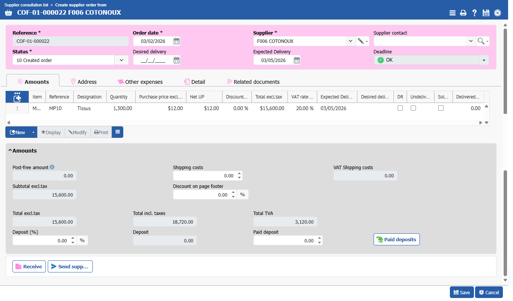Open the Expected Delivery calendar picker
The image size is (513, 301).
(297, 60)
